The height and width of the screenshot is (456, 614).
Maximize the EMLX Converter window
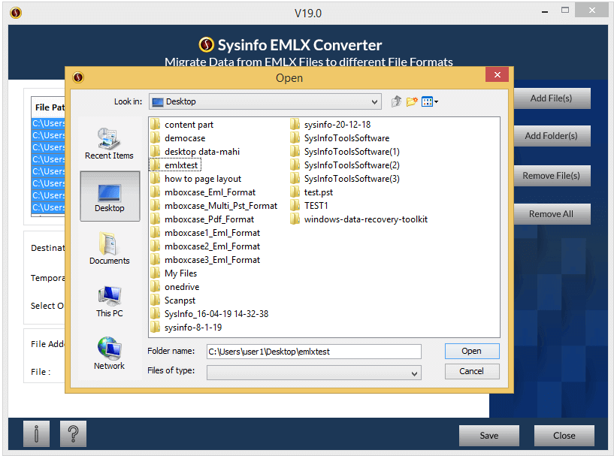coord(565,11)
